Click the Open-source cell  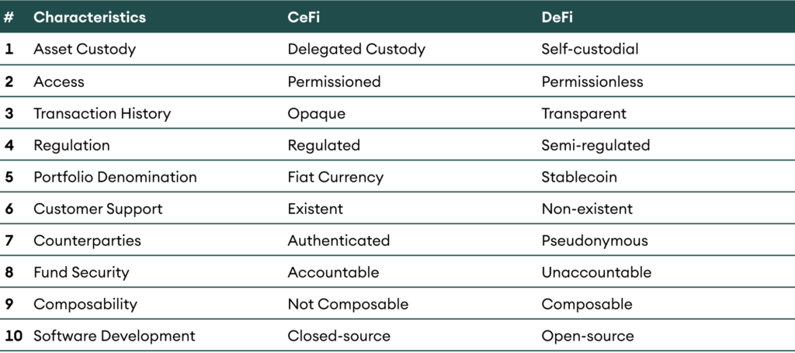pyautogui.click(x=588, y=336)
